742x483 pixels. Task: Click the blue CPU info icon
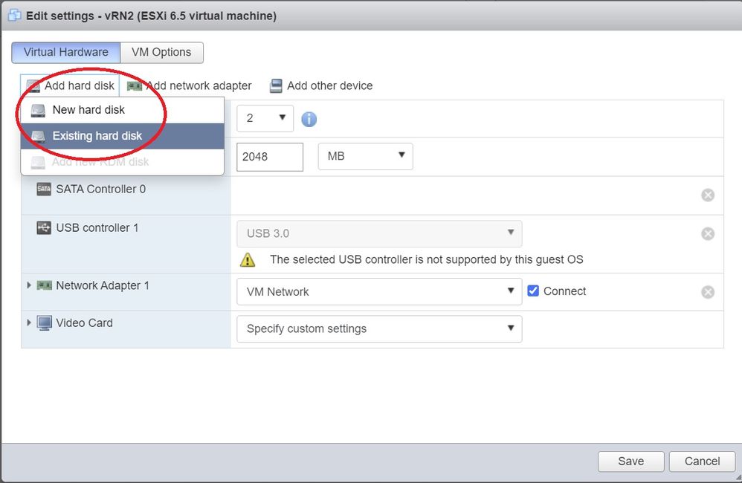(309, 119)
